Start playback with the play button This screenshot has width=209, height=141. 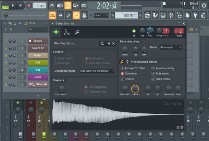point(13,5)
